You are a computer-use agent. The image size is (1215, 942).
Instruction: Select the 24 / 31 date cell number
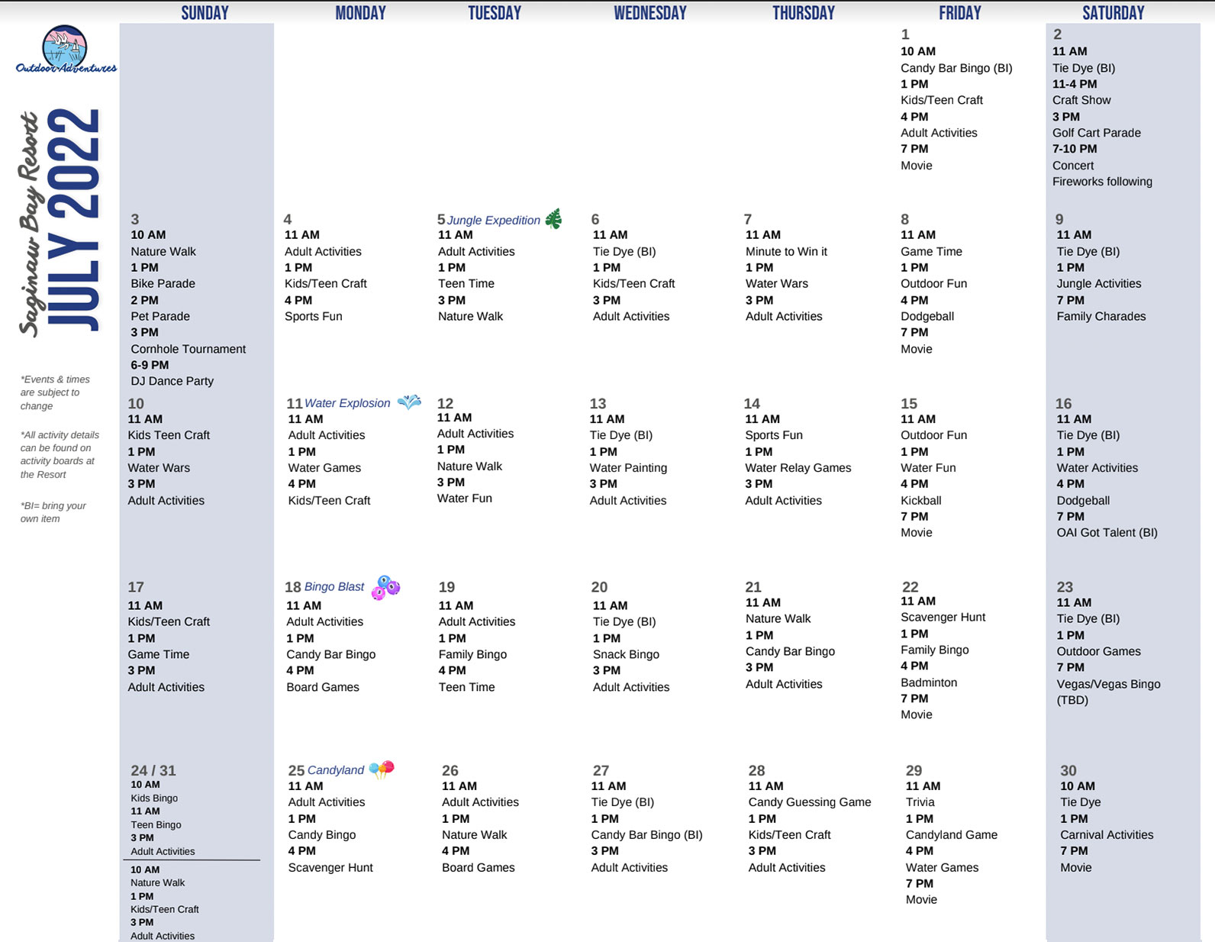[153, 770]
